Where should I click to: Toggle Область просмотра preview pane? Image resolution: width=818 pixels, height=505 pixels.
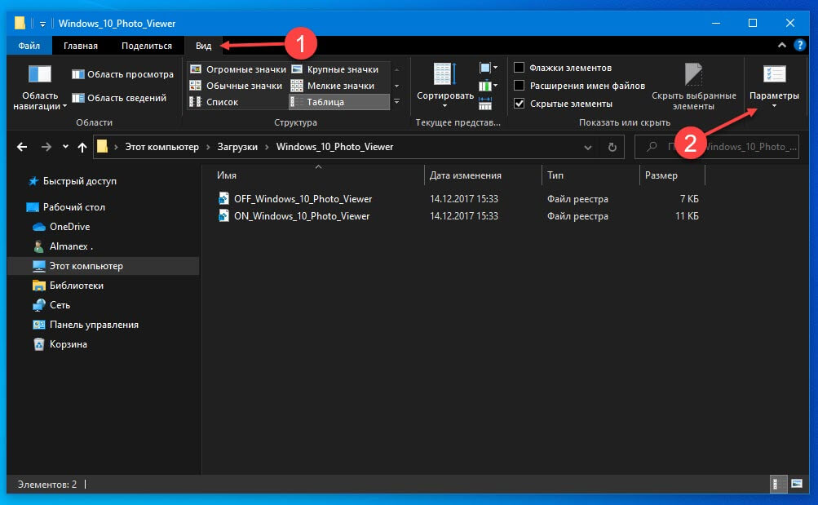tap(122, 74)
